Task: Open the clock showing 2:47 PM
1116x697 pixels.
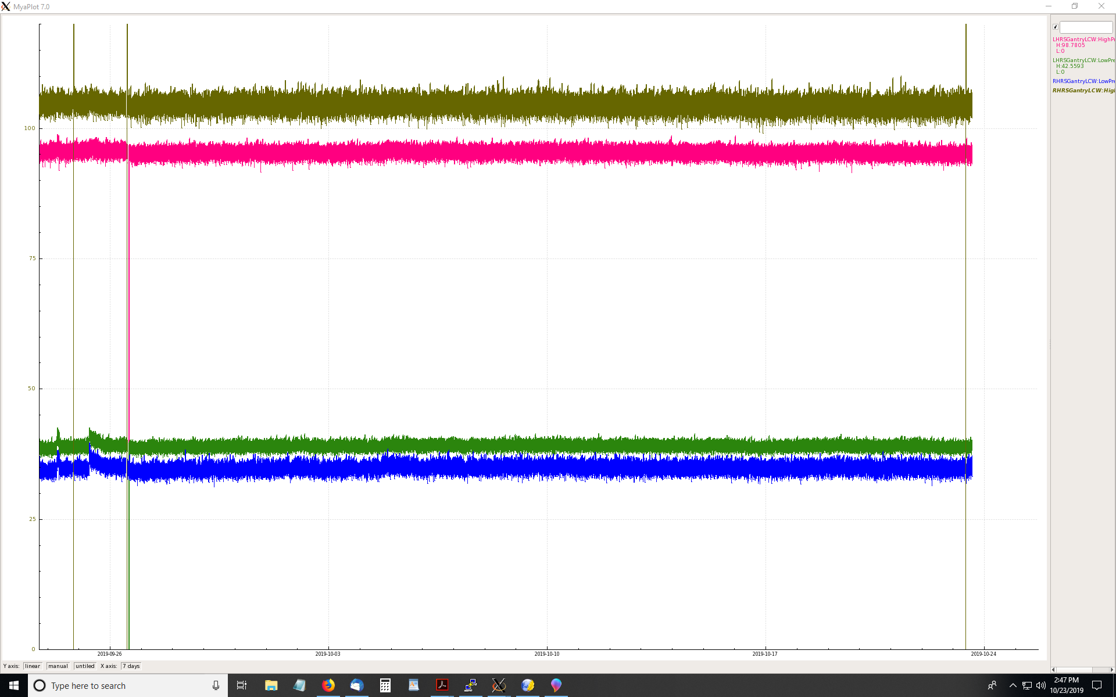Action: [x=1067, y=685]
